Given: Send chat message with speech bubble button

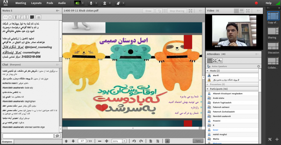Looking at the screenshot, I should (x=57, y=136).
